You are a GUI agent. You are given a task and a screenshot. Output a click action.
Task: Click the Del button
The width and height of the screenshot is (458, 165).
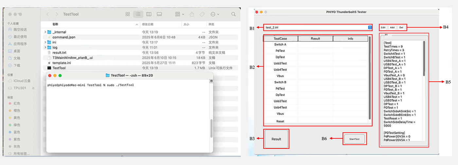[x=401, y=28]
